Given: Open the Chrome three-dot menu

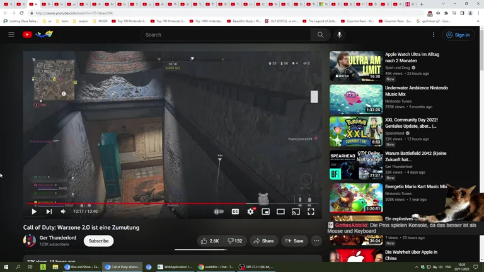Looking at the screenshot, I should [x=478, y=13].
